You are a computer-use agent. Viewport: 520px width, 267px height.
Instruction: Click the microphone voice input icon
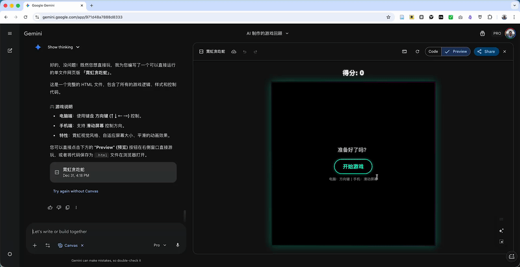tap(178, 245)
